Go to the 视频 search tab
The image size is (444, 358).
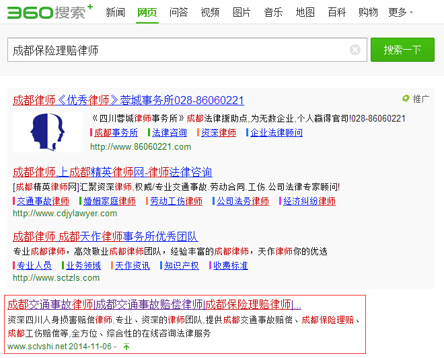point(210,12)
